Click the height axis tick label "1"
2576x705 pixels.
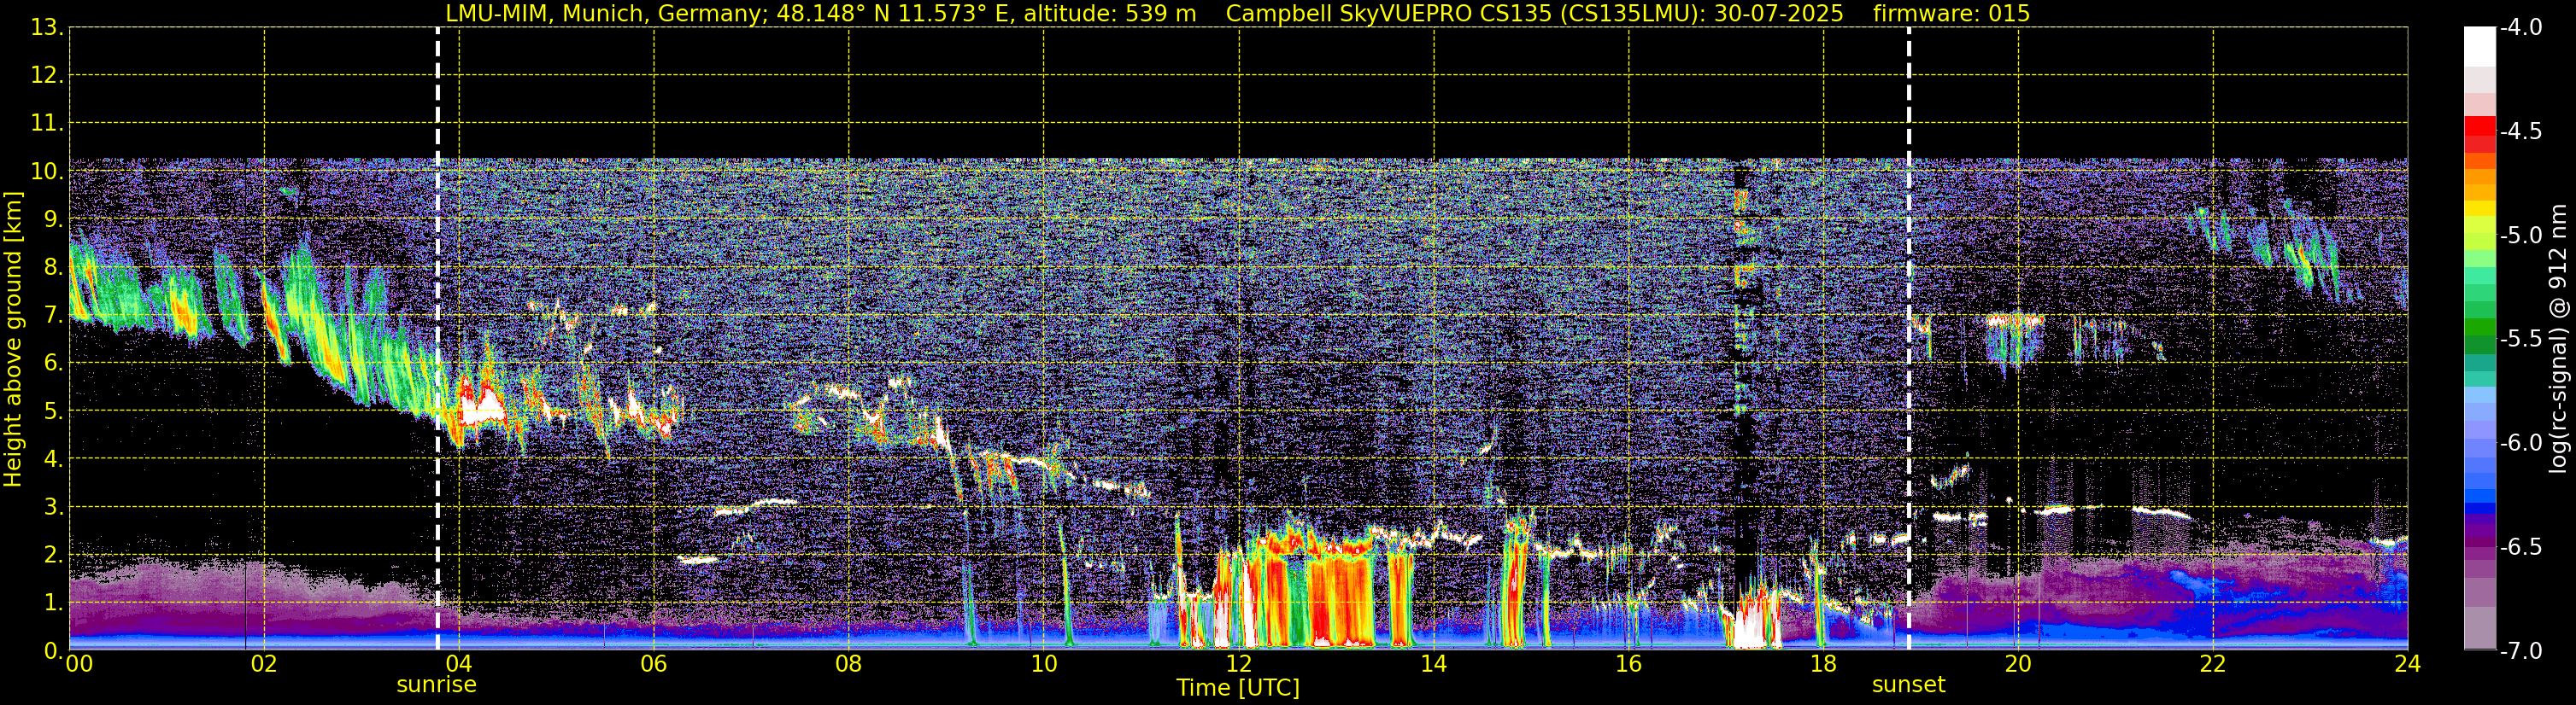point(52,603)
